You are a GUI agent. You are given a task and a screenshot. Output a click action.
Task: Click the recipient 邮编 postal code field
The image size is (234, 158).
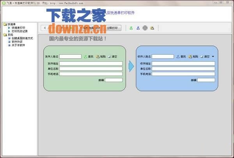point(206,80)
